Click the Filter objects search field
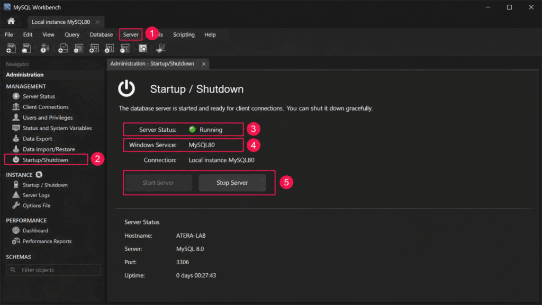Screen dimensions: 542x305 click(x=53, y=270)
